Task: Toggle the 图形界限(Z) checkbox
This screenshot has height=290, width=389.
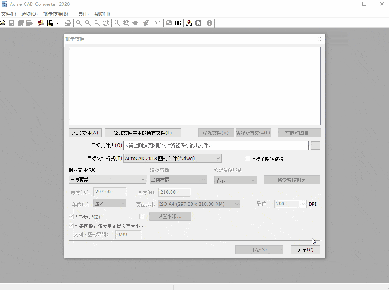Action: (x=71, y=216)
